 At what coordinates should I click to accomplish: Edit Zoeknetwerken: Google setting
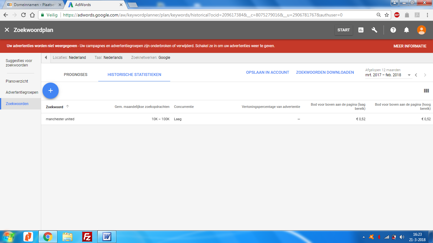[151, 58]
